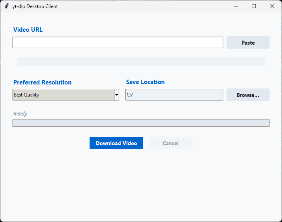This screenshot has width=282, height=222.
Task: Start download with Download Video button
Action: pos(116,143)
